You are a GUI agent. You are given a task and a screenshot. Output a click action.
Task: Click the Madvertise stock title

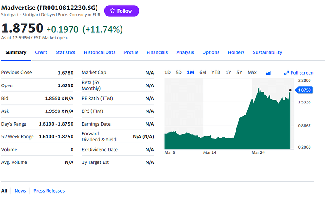click(49, 8)
